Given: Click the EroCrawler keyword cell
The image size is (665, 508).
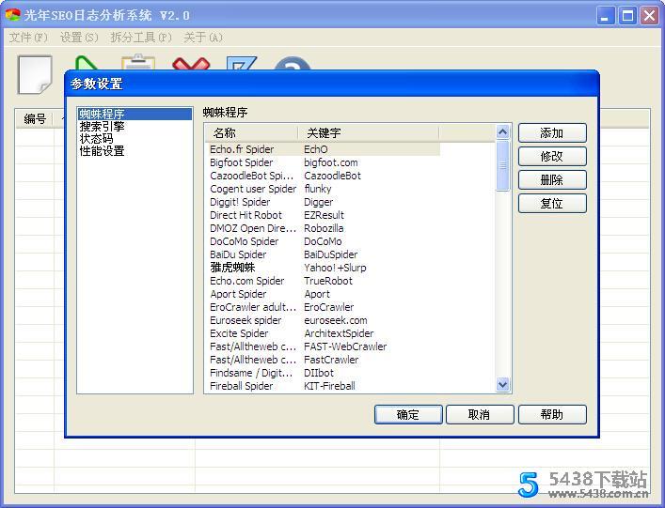Looking at the screenshot, I should click(x=328, y=307).
